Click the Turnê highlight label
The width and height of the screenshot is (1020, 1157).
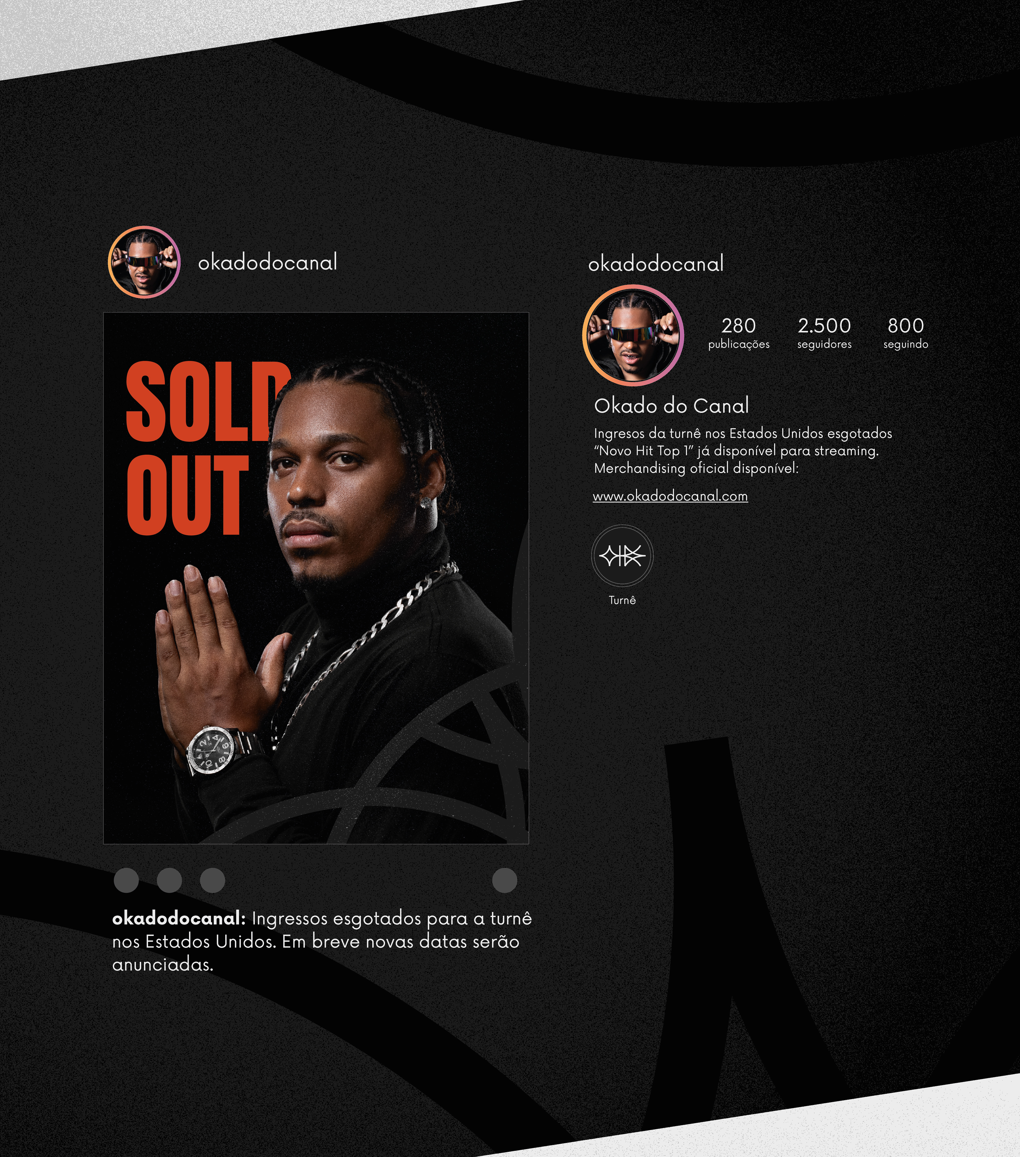point(622,601)
